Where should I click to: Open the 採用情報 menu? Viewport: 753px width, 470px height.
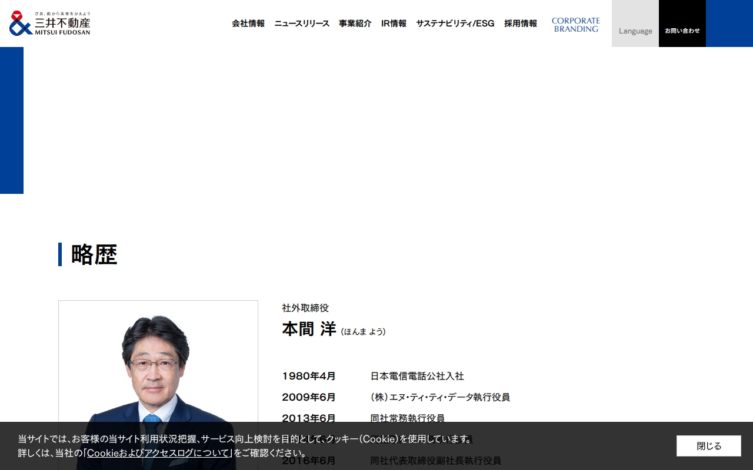pos(521,23)
